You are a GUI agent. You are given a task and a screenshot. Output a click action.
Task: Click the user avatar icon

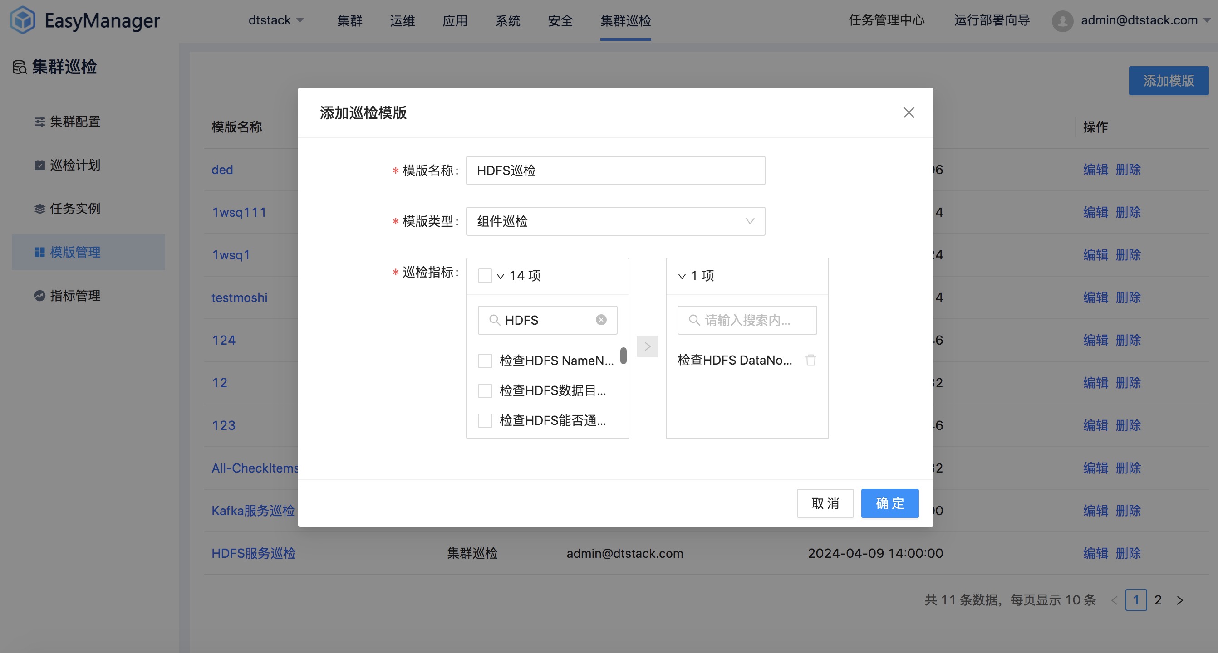[1062, 21]
